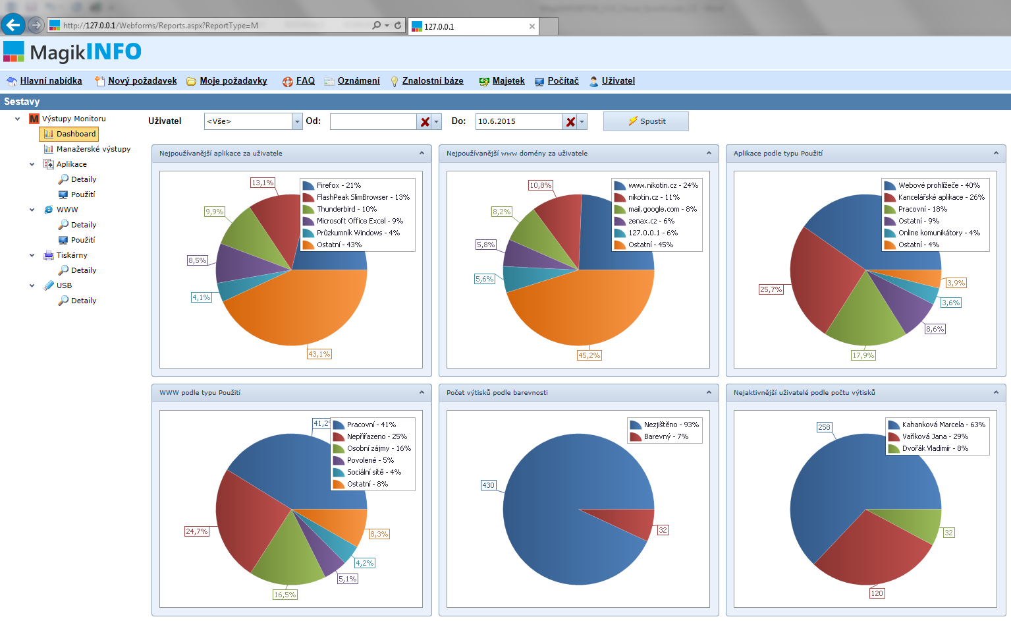Image resolution: width=1011 pixels, height=621 pixels.
Task: Click inside the Od date field
Action: click(x=373, y=122)
